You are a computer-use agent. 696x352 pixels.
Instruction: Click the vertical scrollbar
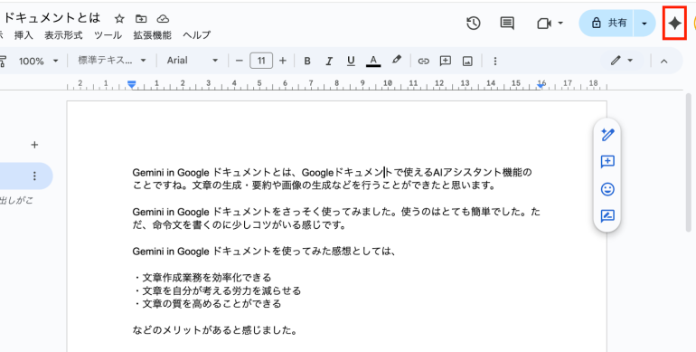(689, 162)
